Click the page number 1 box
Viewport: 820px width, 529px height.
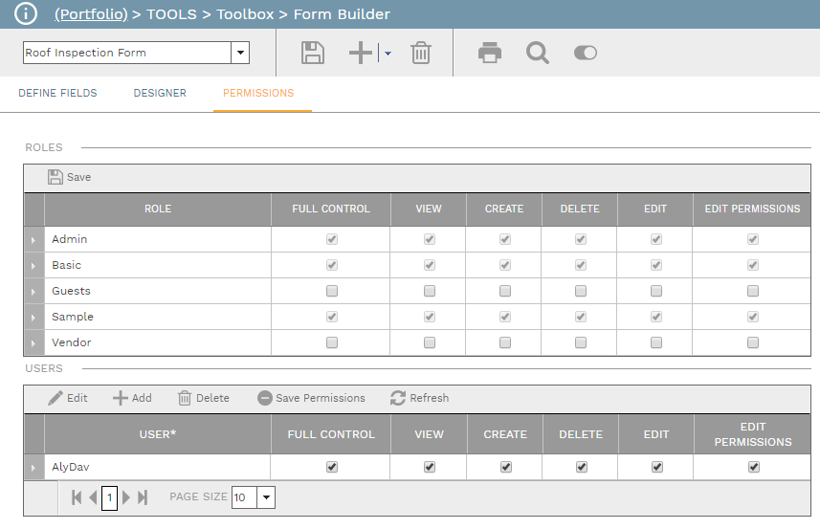coord(109,497)
